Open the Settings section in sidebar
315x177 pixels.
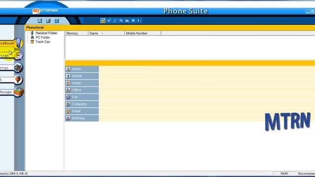pos(11,68)
